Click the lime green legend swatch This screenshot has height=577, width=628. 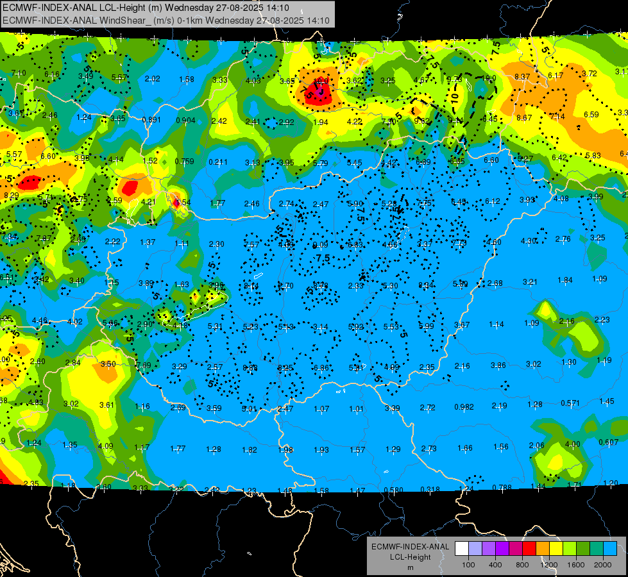click(x=570, y=549)
